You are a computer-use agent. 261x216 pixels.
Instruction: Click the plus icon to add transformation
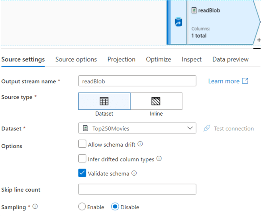click(x=259, y=40)
